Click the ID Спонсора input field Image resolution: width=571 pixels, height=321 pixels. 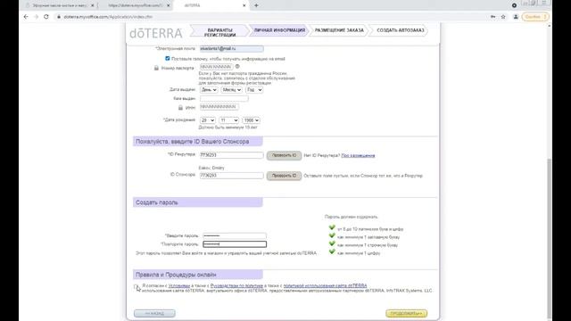(232, 176)
